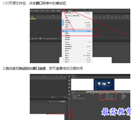Click the modification date column header
Screen dimensions: 134x120
point(107,94)
